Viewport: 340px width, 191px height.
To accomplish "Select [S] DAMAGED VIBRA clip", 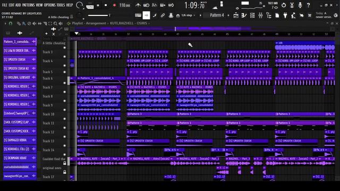I will [20, 140].
